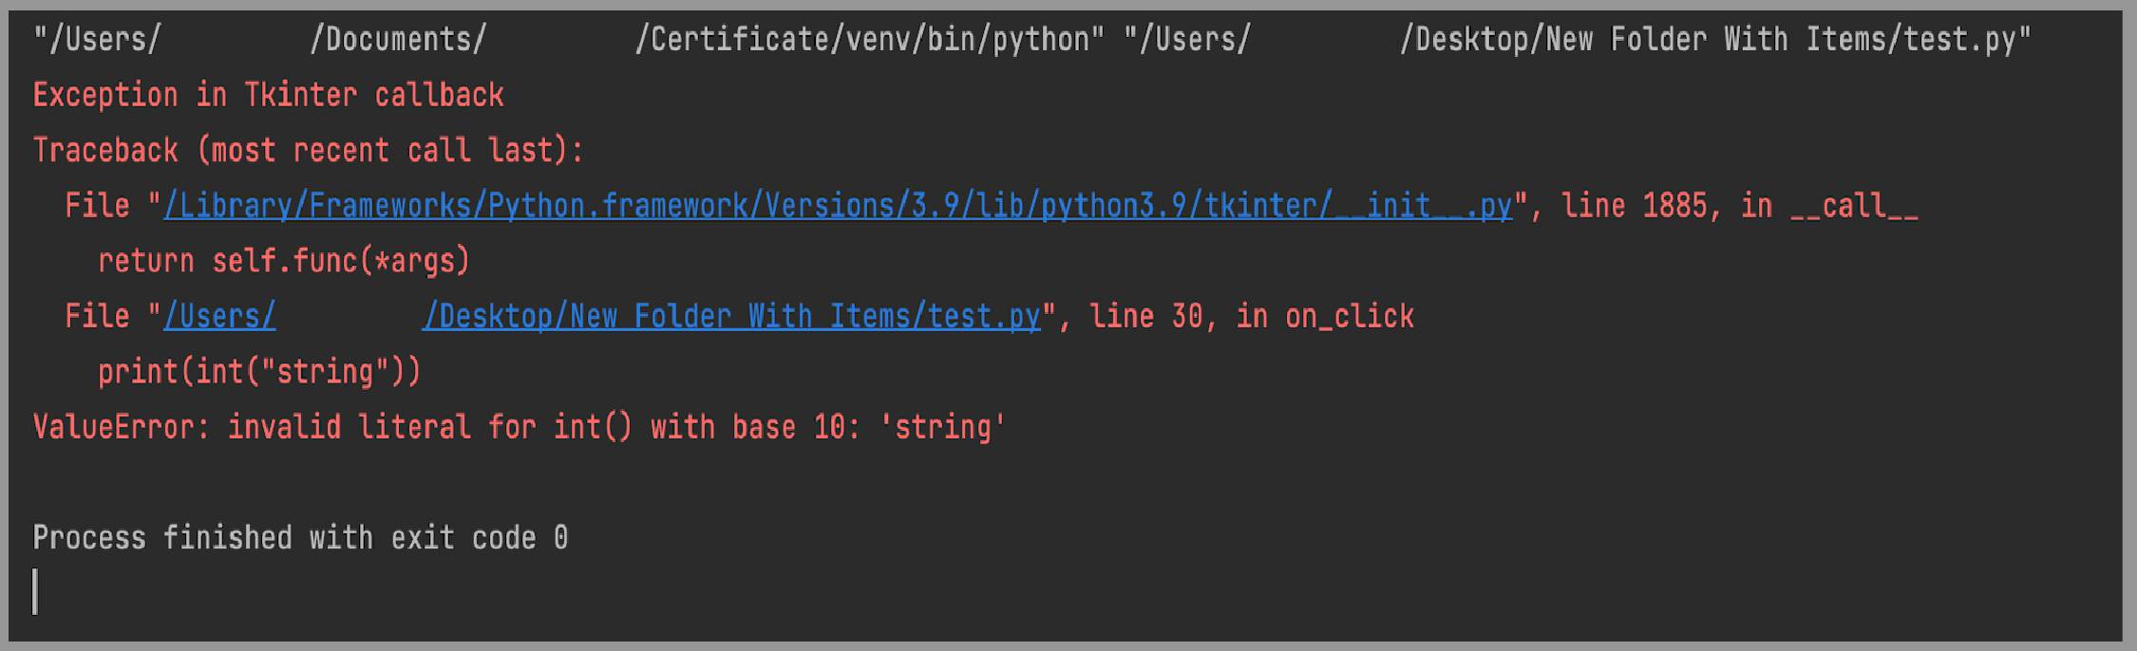The width and height of the screenshot is (2137, 651).
Task: Follow the blue /Users/ link segment
Action: pyautogui.click(x=219, y=316)
